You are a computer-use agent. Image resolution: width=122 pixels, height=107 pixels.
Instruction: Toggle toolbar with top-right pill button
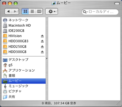coord(117,3)
